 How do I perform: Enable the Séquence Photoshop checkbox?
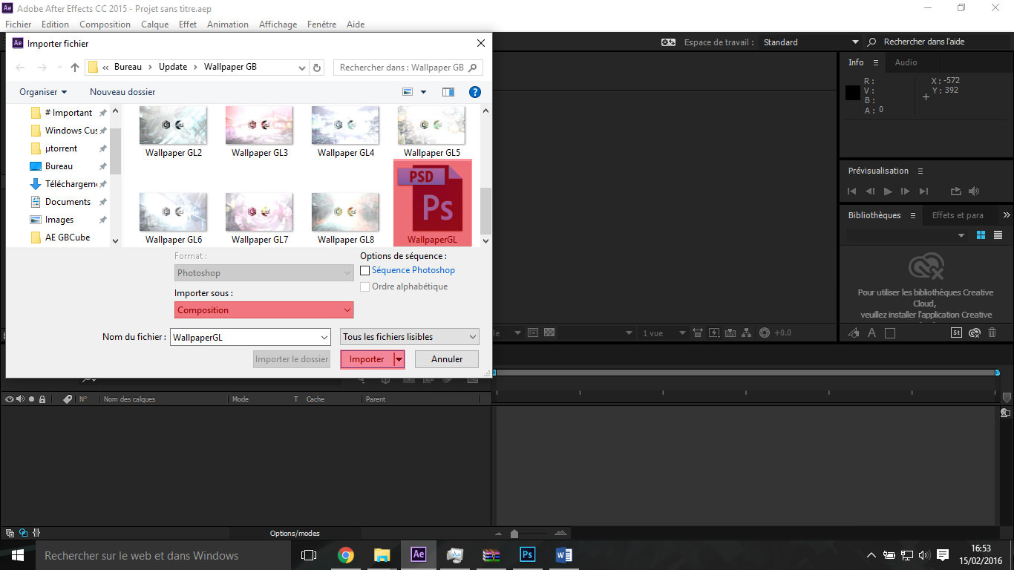[364, 271]
